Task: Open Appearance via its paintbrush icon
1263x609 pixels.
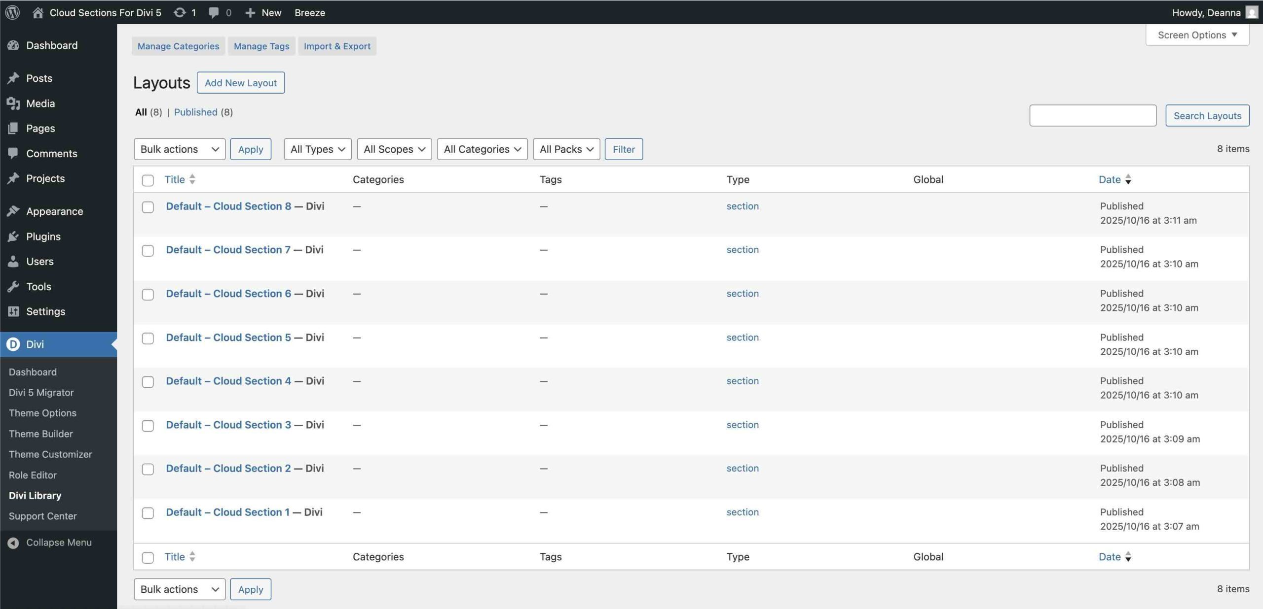Action: [13, 211]
